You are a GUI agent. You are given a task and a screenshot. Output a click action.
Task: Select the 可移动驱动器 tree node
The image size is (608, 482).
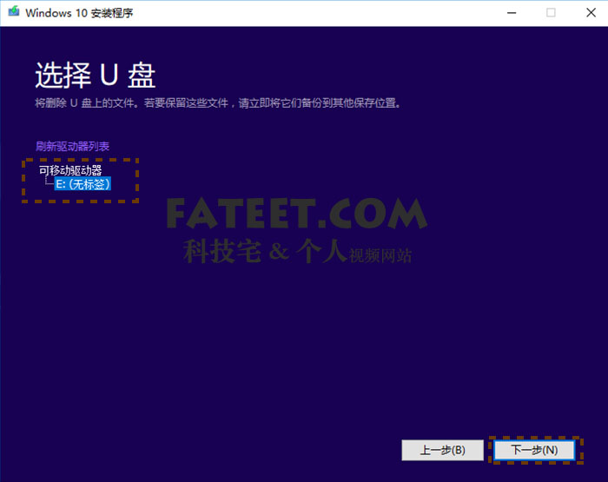(x=70, y=170)
